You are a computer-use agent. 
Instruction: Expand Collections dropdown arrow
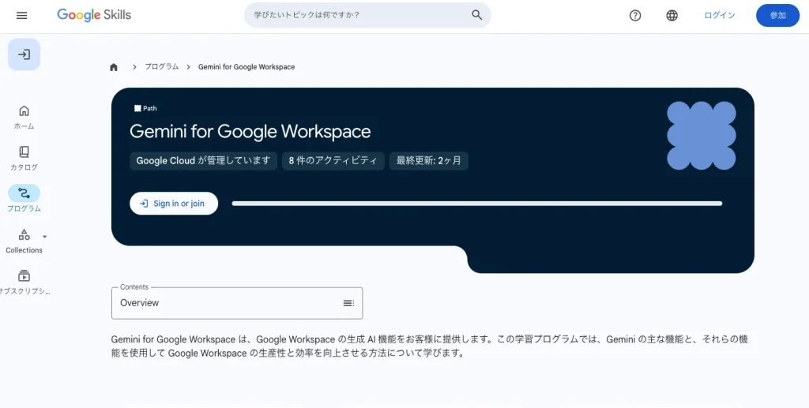tap(44, 237)
